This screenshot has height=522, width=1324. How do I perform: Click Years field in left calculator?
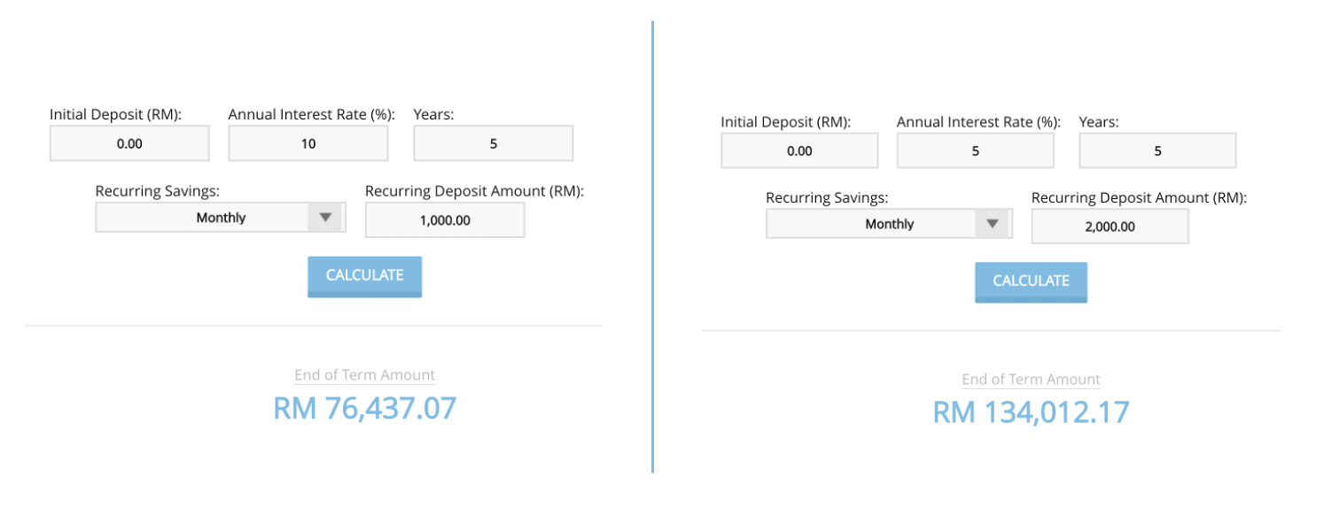[494, 143]
